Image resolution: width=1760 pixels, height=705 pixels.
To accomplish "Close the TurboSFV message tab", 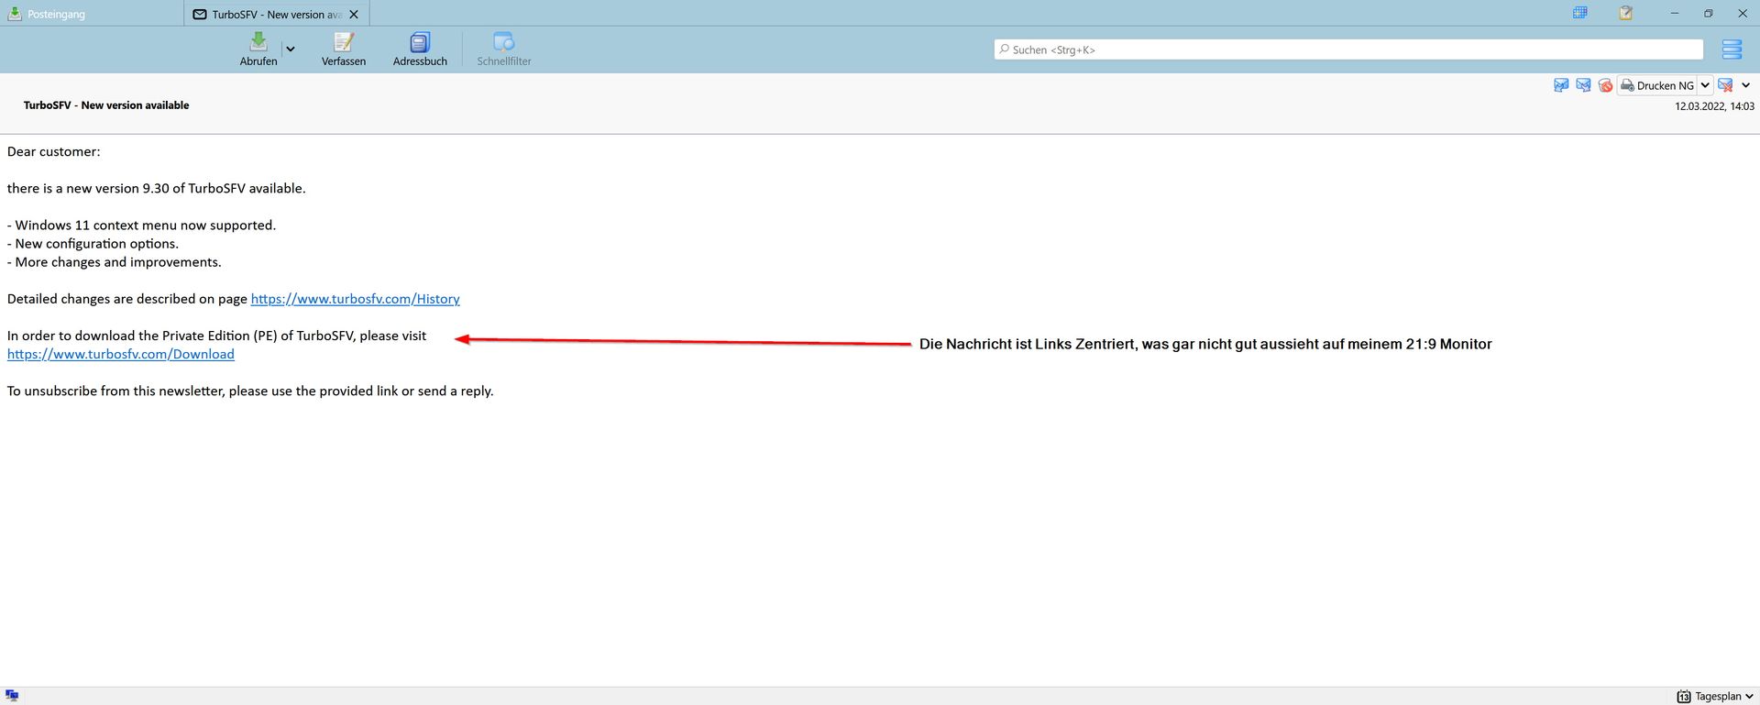I will (354, 15).
